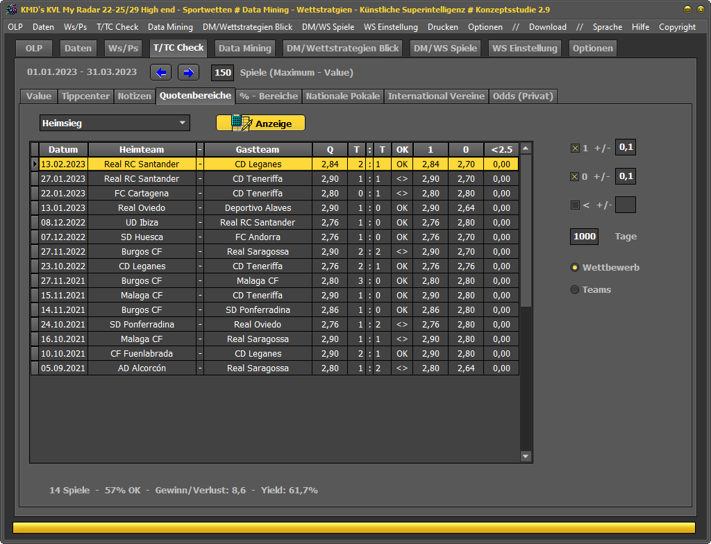
Task: Switch to DM/Wettstrategien Blick main tab
Action: [x=342, y=49]
